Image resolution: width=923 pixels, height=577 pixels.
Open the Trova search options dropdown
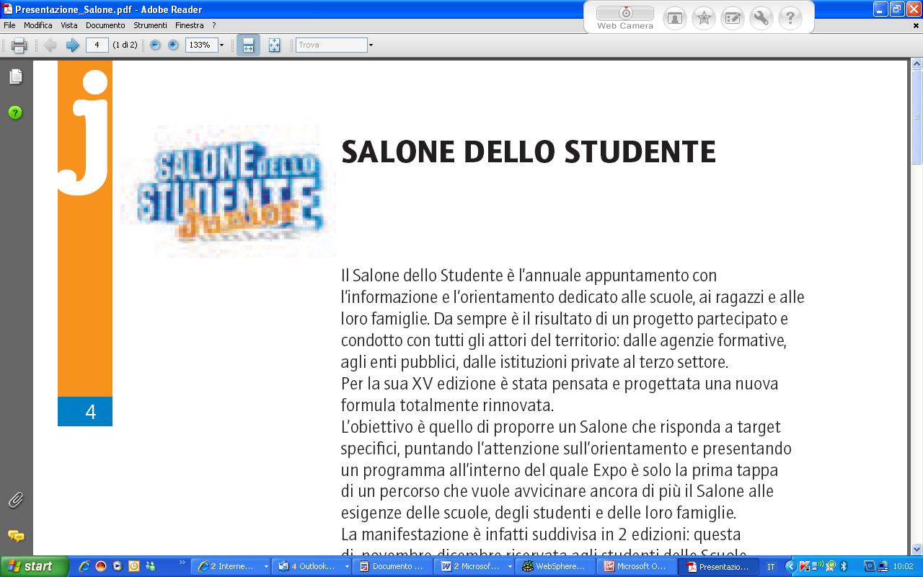pos(371,45)
